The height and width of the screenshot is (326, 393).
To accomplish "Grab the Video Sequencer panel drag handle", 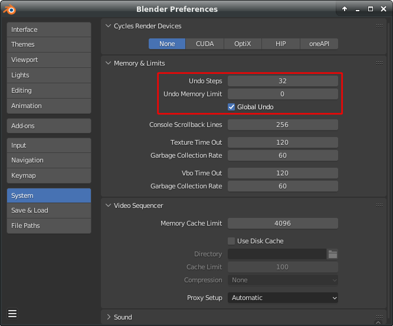I will pos(379,205).
